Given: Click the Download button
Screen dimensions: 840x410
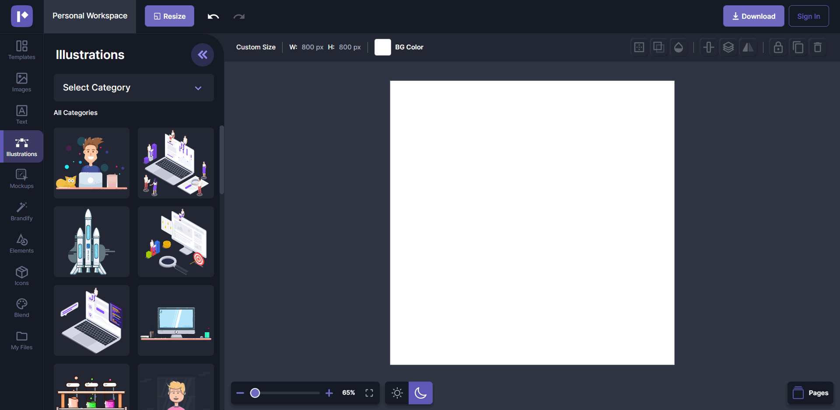Looking at the screenshot, I should (753, 16).
